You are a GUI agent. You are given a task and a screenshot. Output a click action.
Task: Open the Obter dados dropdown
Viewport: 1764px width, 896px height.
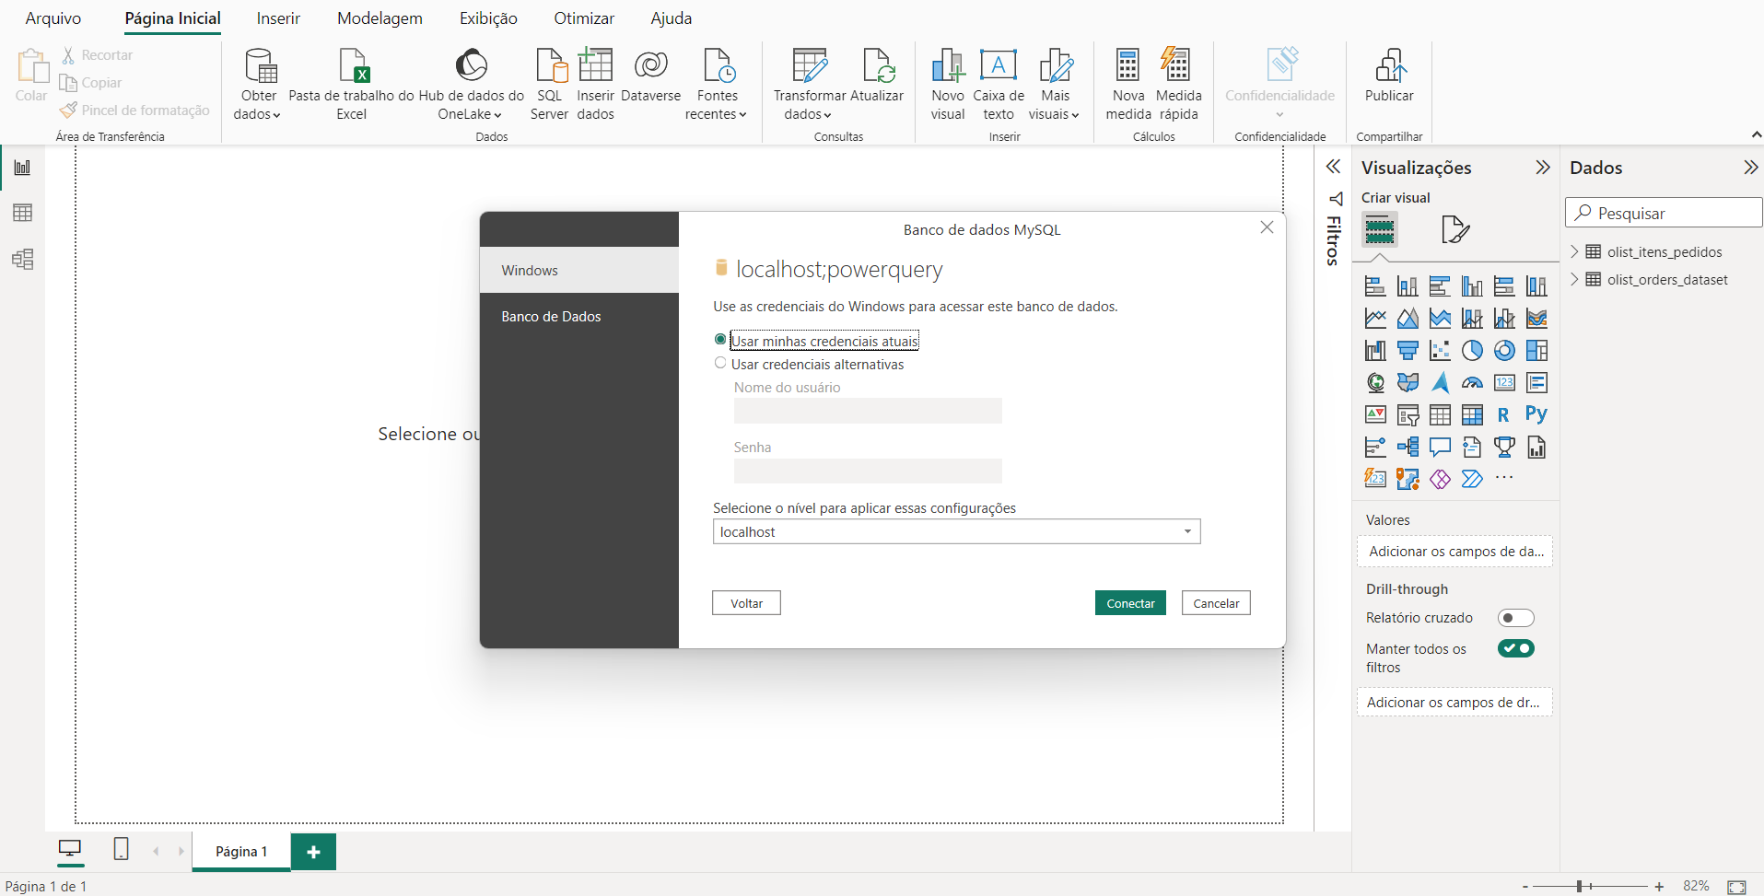pos(258,85)
